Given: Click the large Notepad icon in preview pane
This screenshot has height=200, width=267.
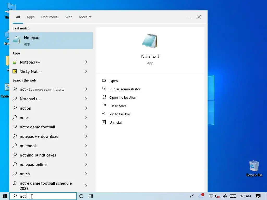Looking at the screenshot, I should [x=150, y=41].
